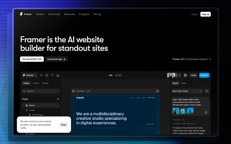This screenshot has width=231, height=144.
Task: Click the Analyzed hero section text
Action: tap(184, 124)
